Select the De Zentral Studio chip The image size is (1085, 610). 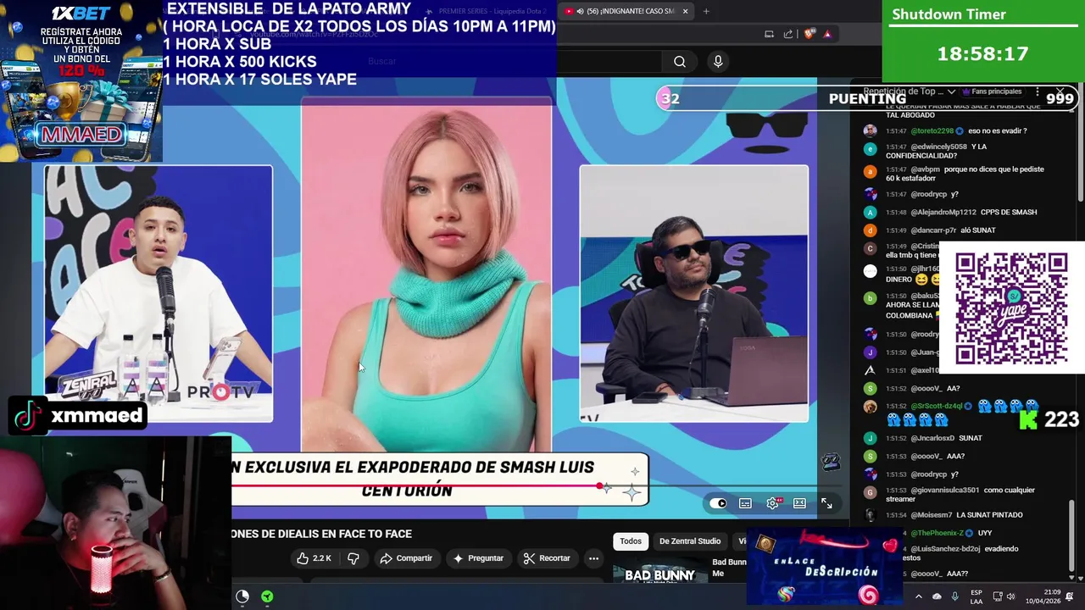point(690,541)
